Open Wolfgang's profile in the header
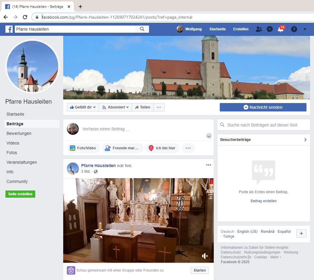314x280 pixels. (189, 29)
